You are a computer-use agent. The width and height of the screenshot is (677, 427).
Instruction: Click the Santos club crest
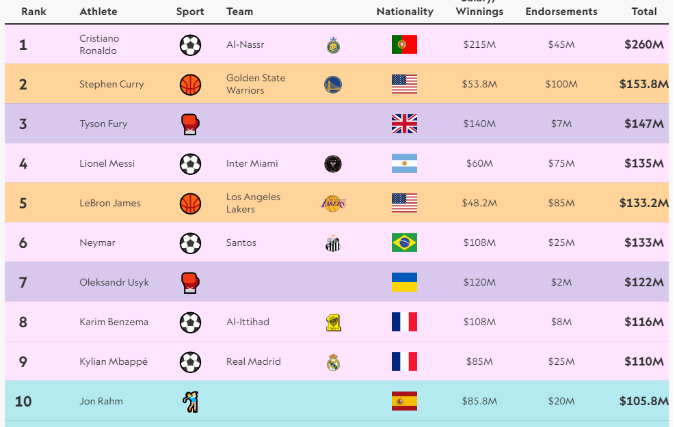coord(333,243)
